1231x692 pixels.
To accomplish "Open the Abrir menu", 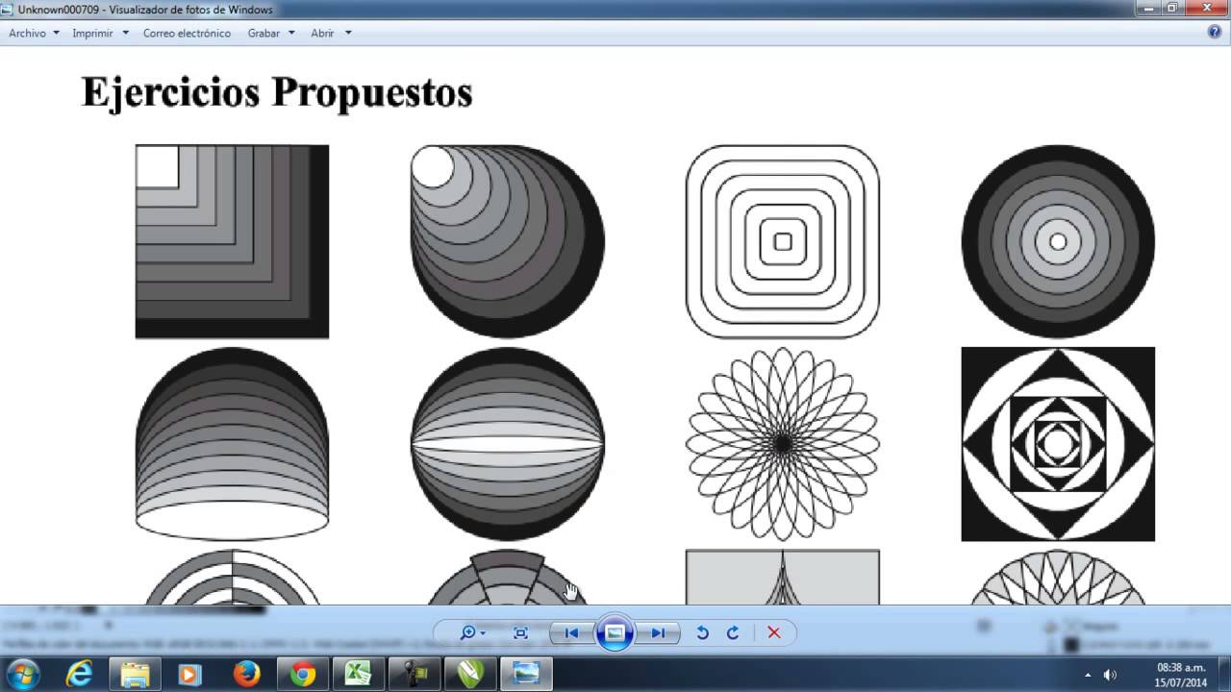I will click(322, 33).
